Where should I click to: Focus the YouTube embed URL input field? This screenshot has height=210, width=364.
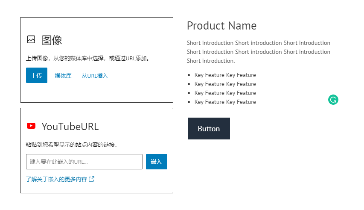point(84,162)
